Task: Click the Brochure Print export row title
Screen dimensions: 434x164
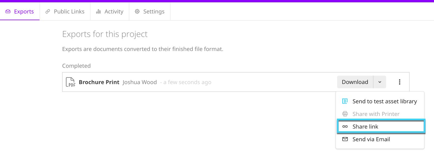Action: click(x=99, y=82)
